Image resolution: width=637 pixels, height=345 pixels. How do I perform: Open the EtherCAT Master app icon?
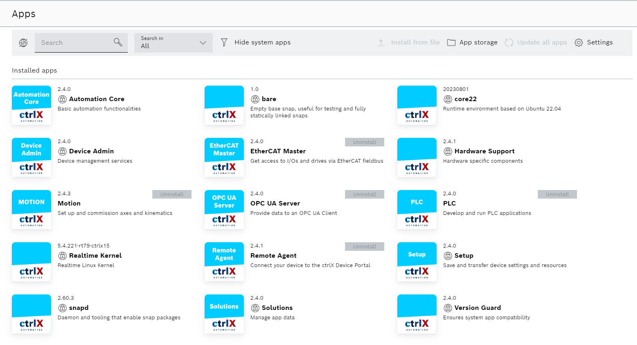(x=224, y=157)
